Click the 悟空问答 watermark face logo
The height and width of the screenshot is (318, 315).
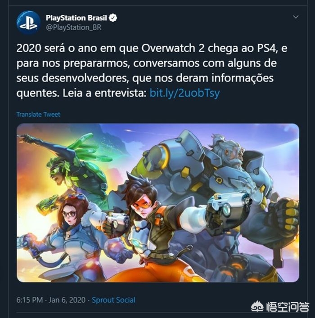(257, 308)
